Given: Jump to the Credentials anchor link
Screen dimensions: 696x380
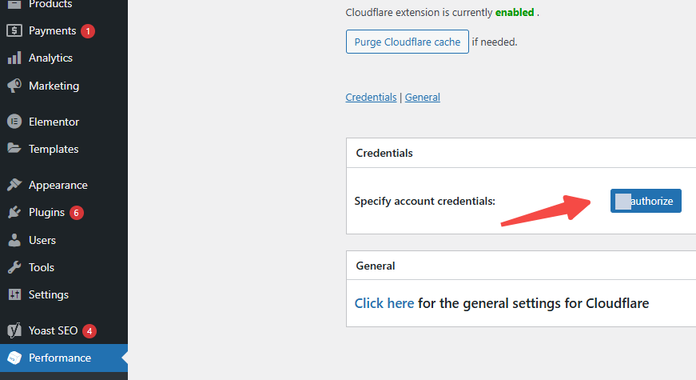Looking at the screenshot, I should click(x=371, y=97).
